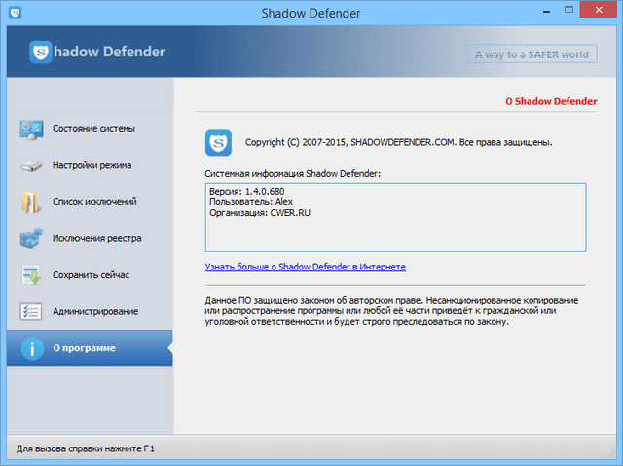Go to Настройки режима
Image resolution: width=623 pixels, height=466 pixels.
(x=92, y=165)
